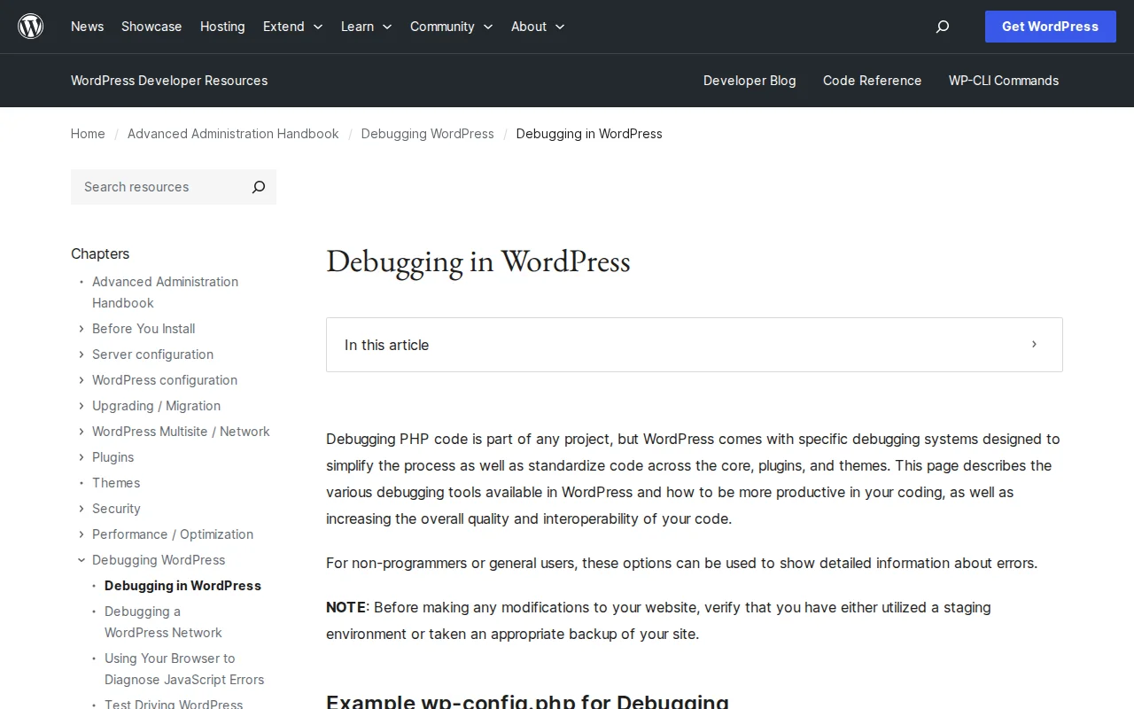1134x709 pixels.
Task: Expand the Server configuration chapter
Action: click(81, 354)
